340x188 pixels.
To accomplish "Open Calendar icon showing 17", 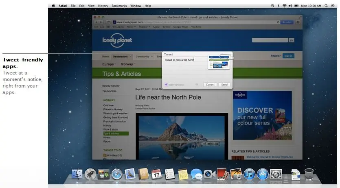I will click(x=156, y=174).
